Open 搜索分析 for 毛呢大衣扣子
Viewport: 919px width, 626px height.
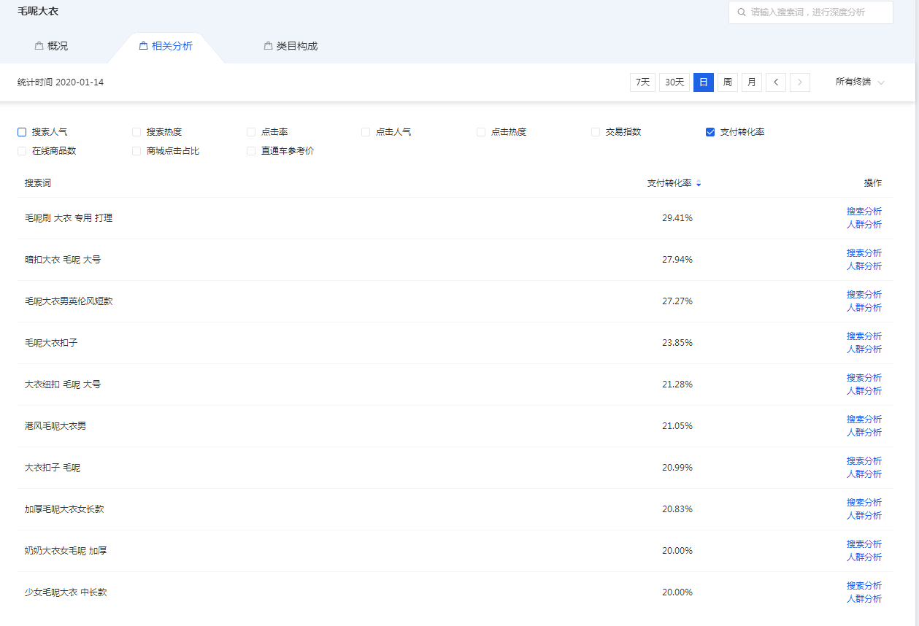coord(864,336)
